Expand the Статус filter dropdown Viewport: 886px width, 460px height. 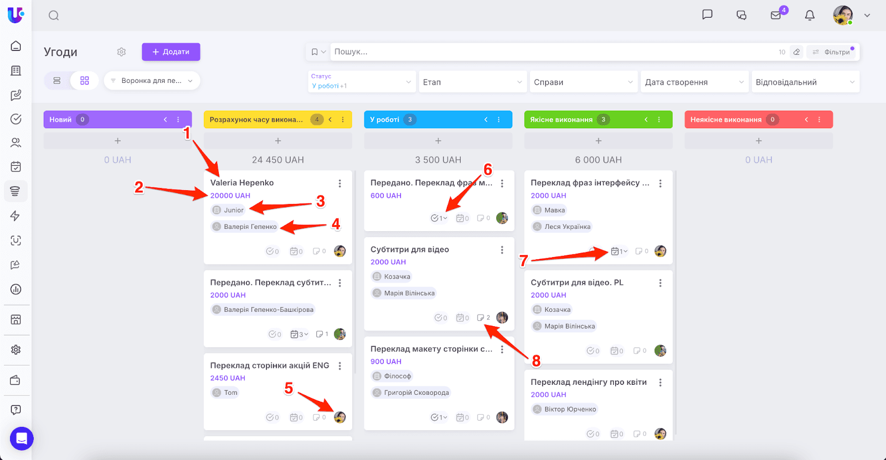(362, 82)
